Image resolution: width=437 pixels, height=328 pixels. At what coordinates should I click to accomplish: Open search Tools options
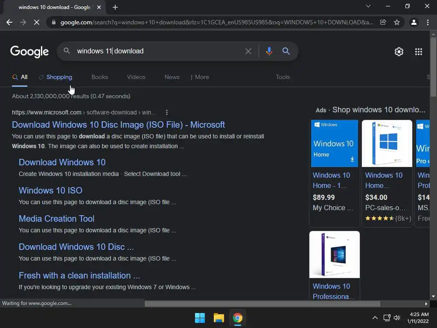click(x=283, y=77)
